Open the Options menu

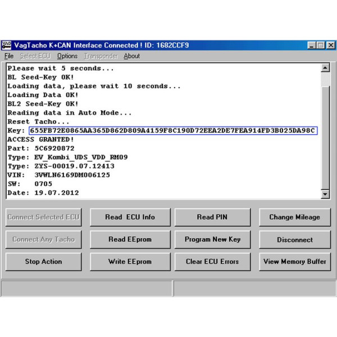(67, 56)
